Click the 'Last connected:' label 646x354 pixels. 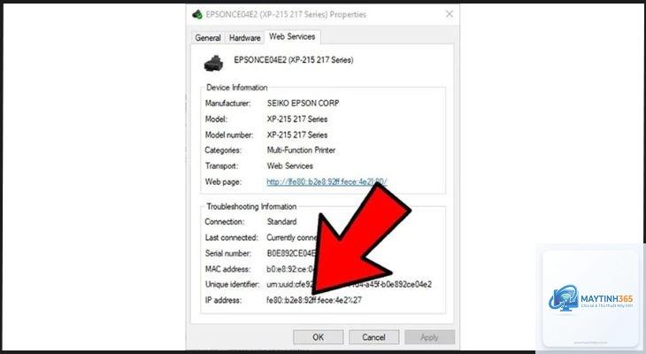231,237
